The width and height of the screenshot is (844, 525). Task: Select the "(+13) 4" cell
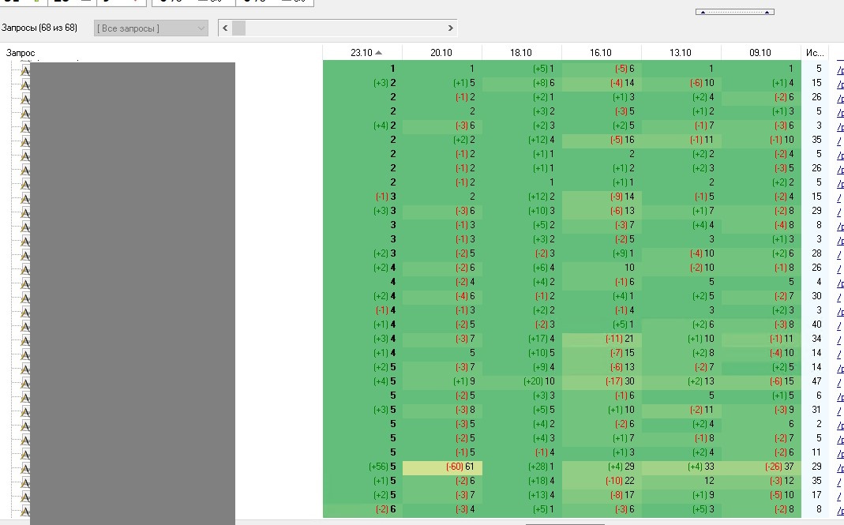[x=522, y=495]
